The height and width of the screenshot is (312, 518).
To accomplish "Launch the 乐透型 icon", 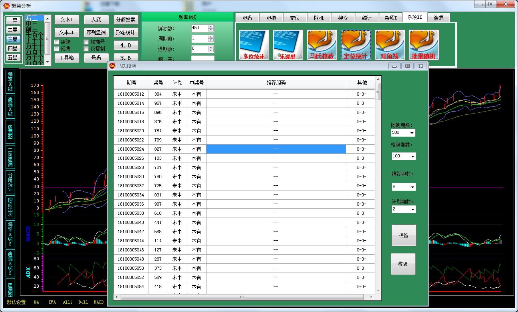I will pyautogui.click(x=288, y=45).
